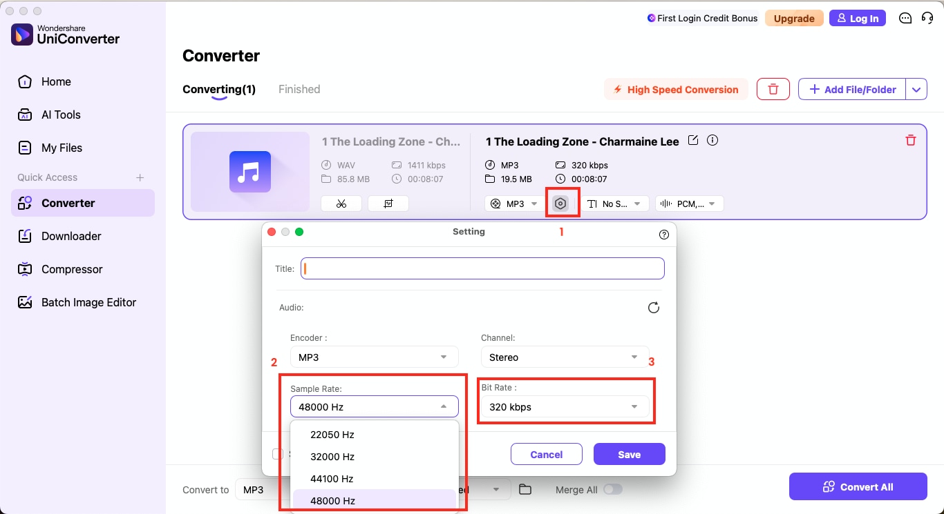Viewport: 944px width, 514px height.
Task: Click the Convert All button
Action: click(858, 486)
